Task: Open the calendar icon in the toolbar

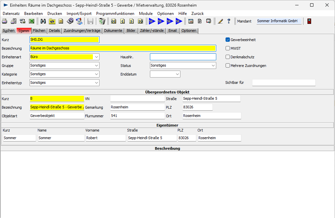Action: pyautogui.click(x=191, y=21)
